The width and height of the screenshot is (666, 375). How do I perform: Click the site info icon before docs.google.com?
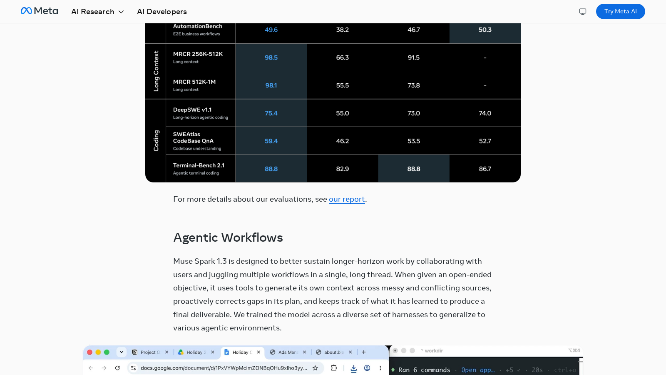pos(134,368)
